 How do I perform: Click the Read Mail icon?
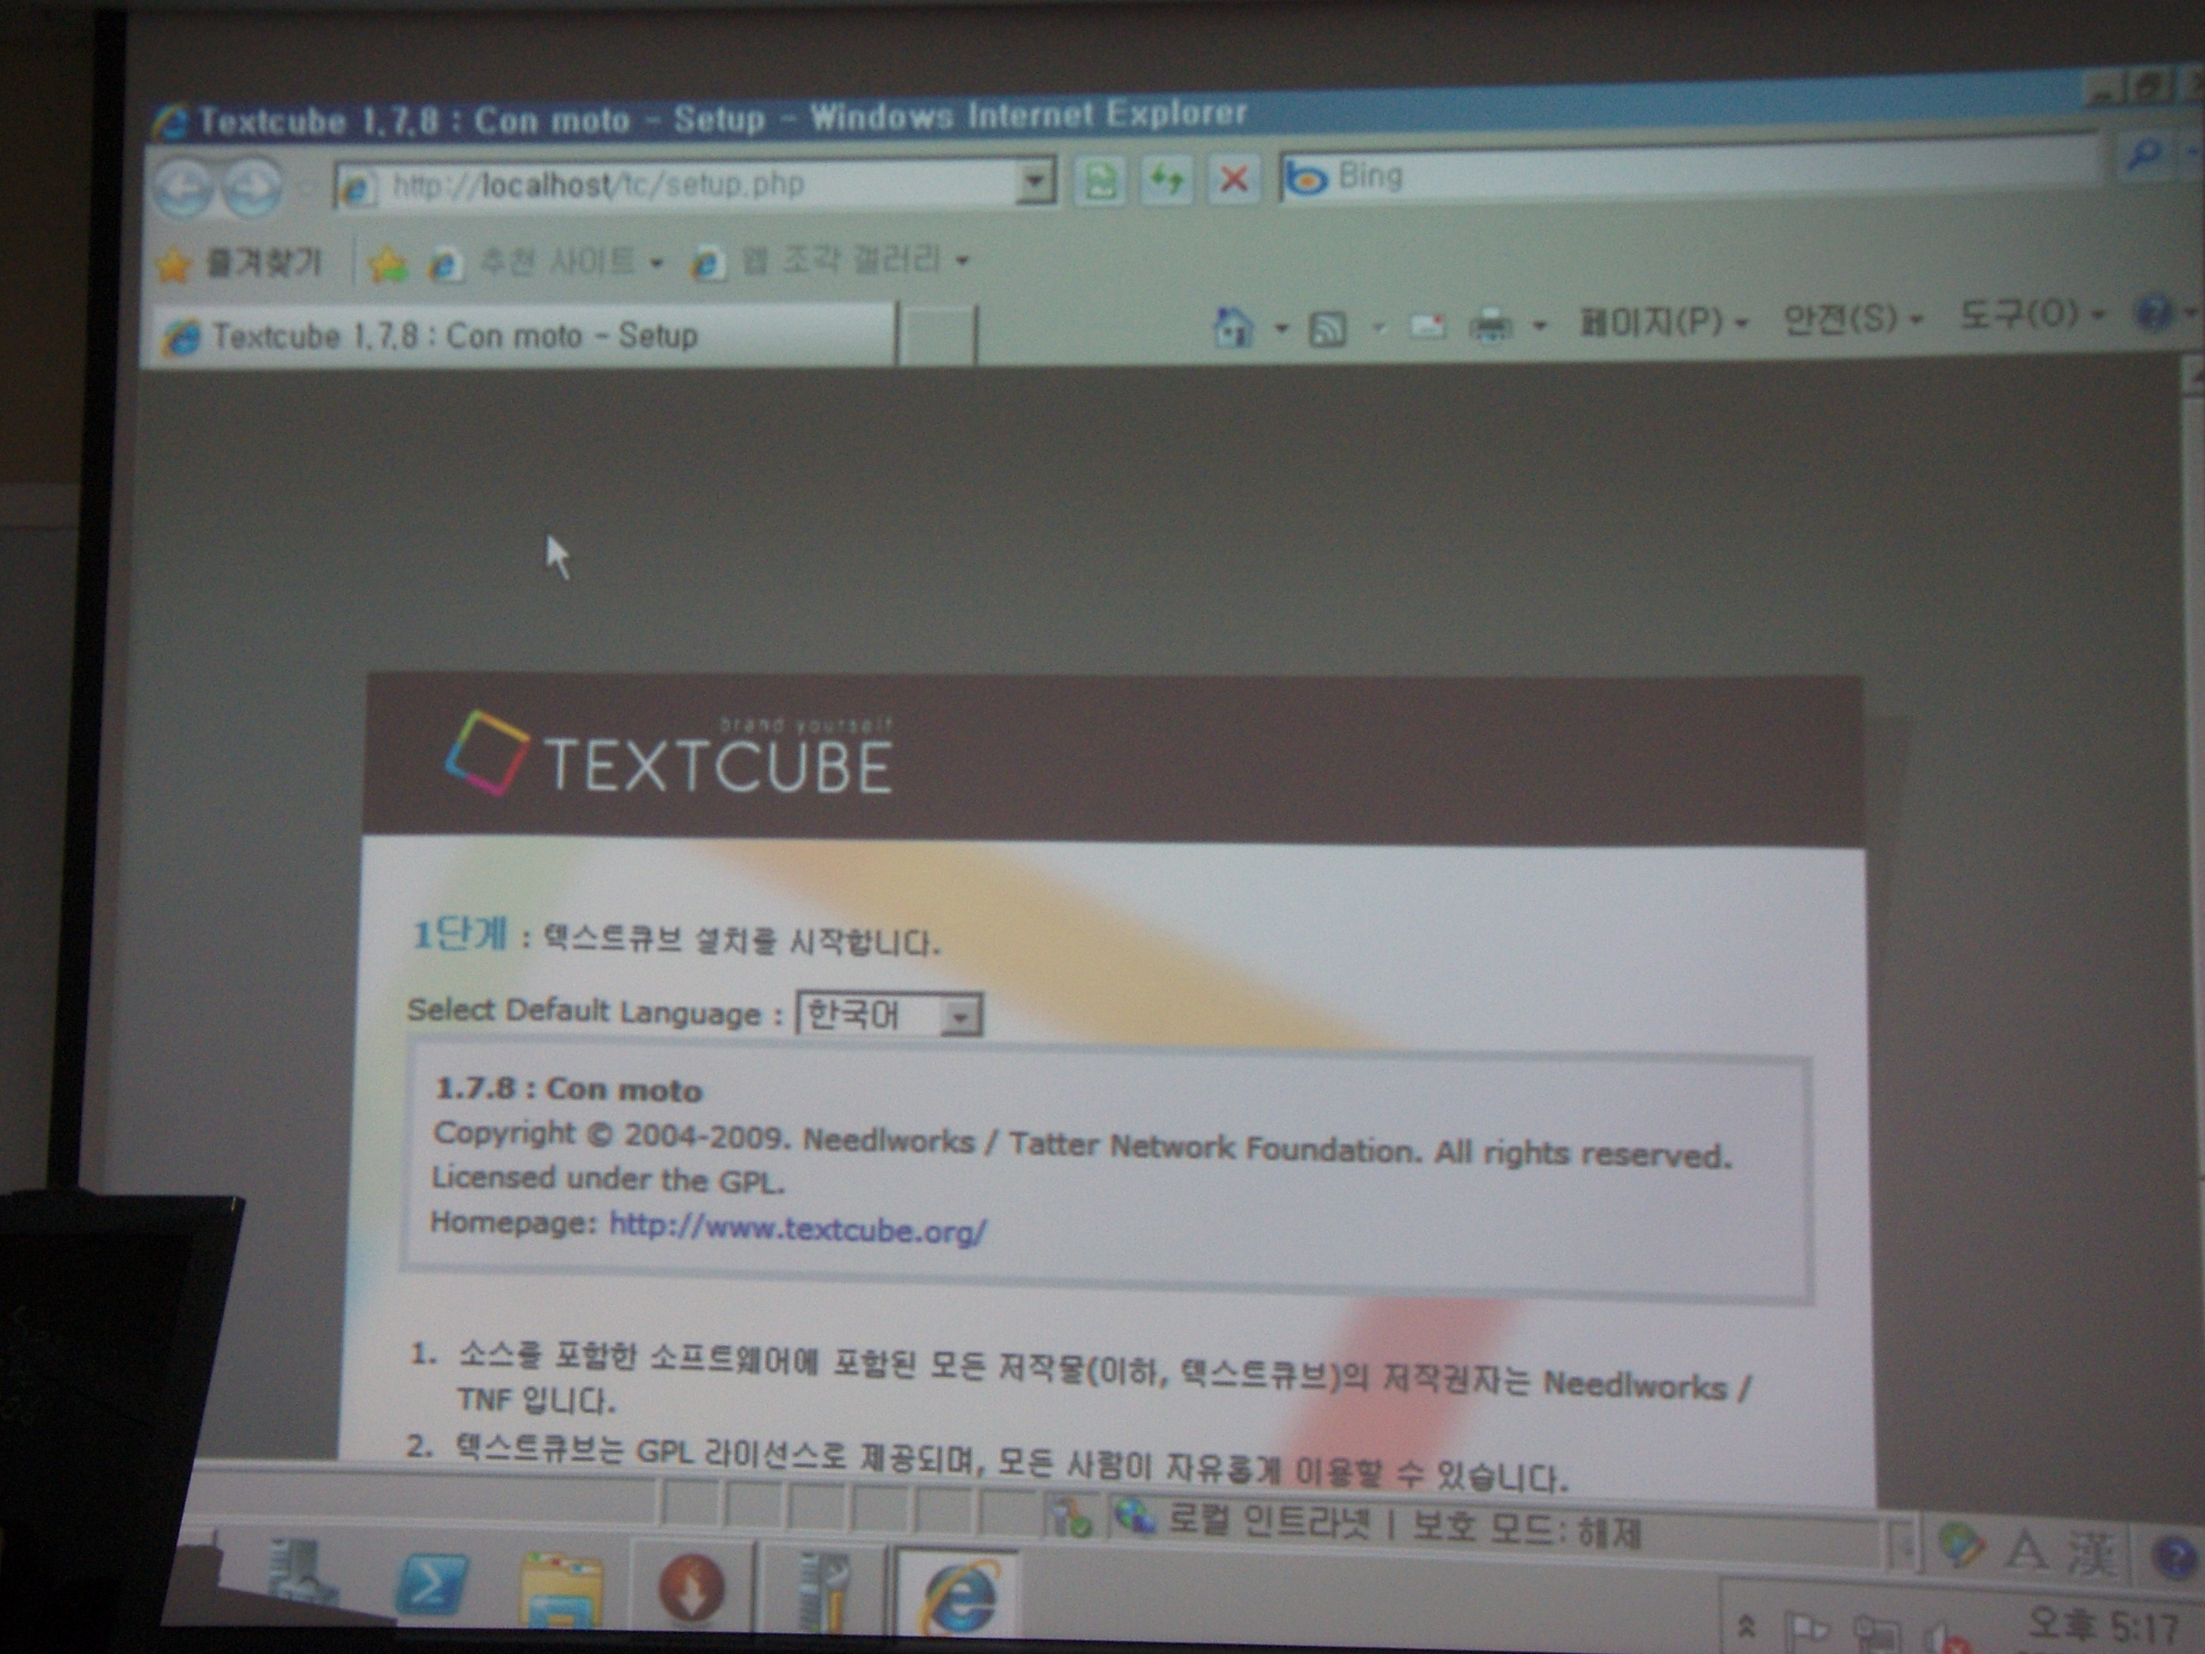(1427, 325)
